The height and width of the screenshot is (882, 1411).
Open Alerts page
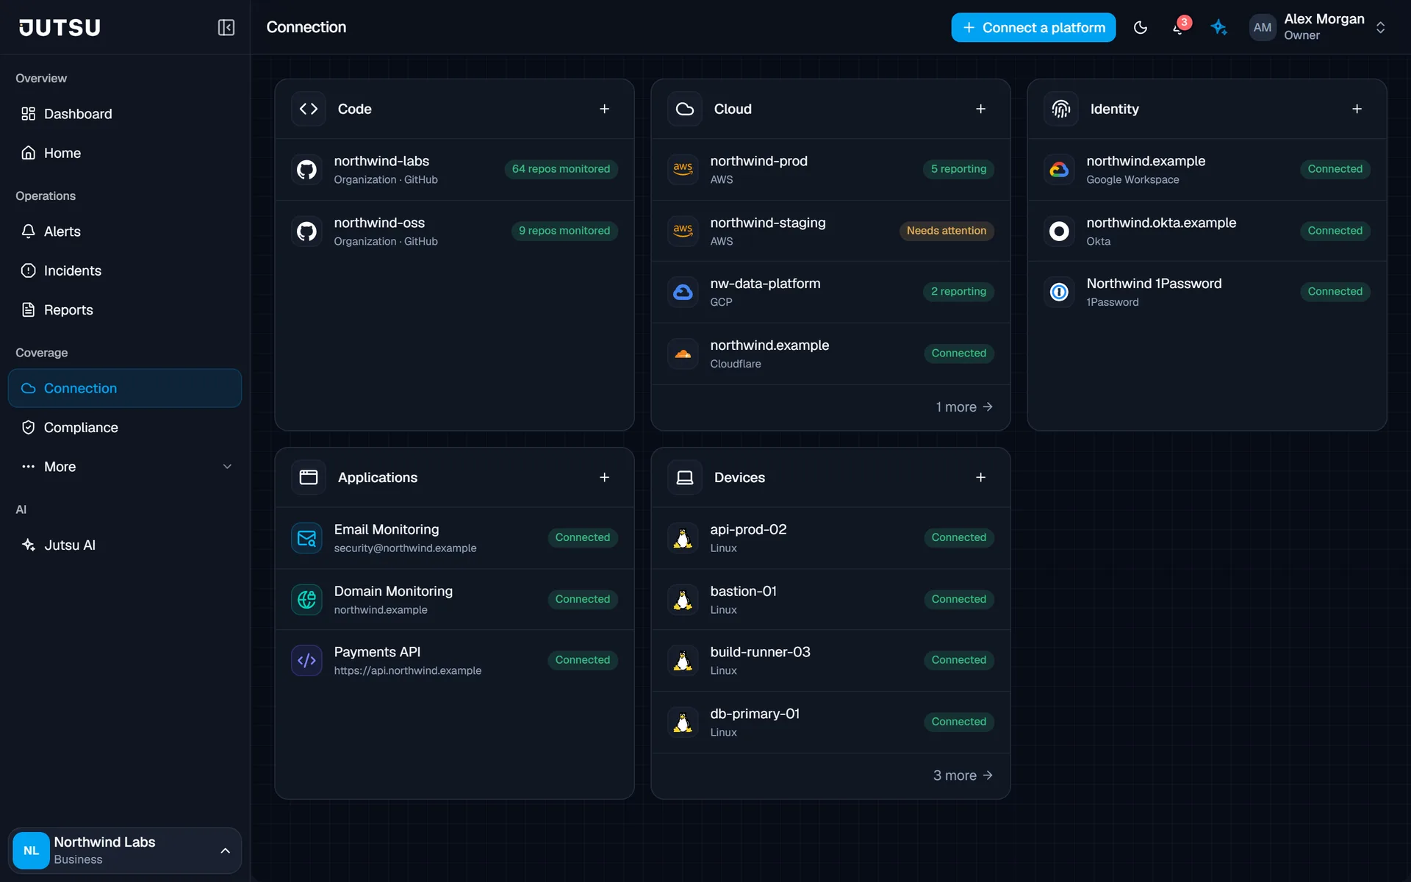(125, 232)
